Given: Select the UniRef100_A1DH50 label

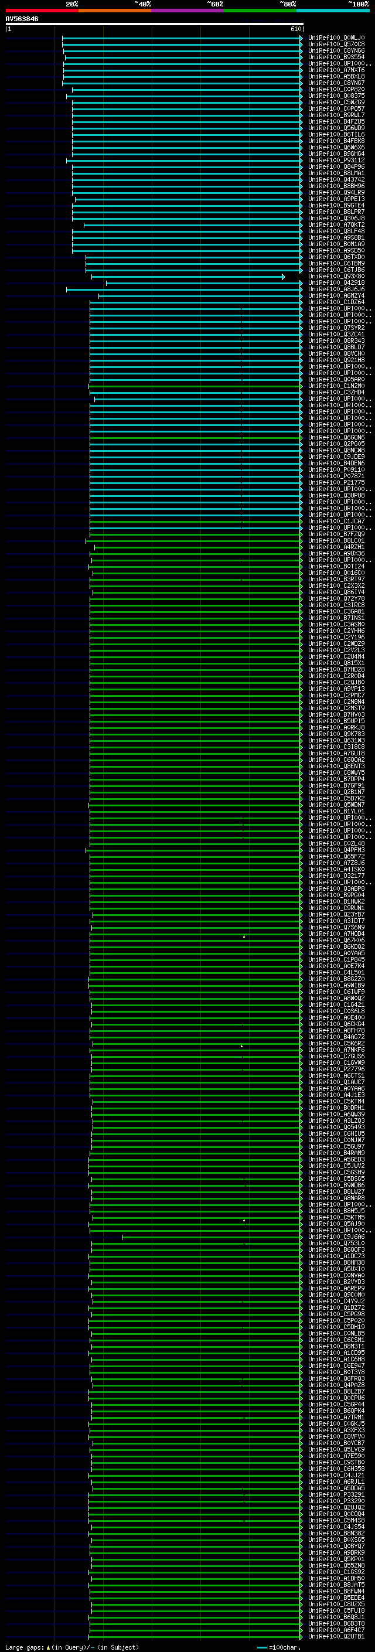Looking at the screenshot, I should (x=336, y=1578).
